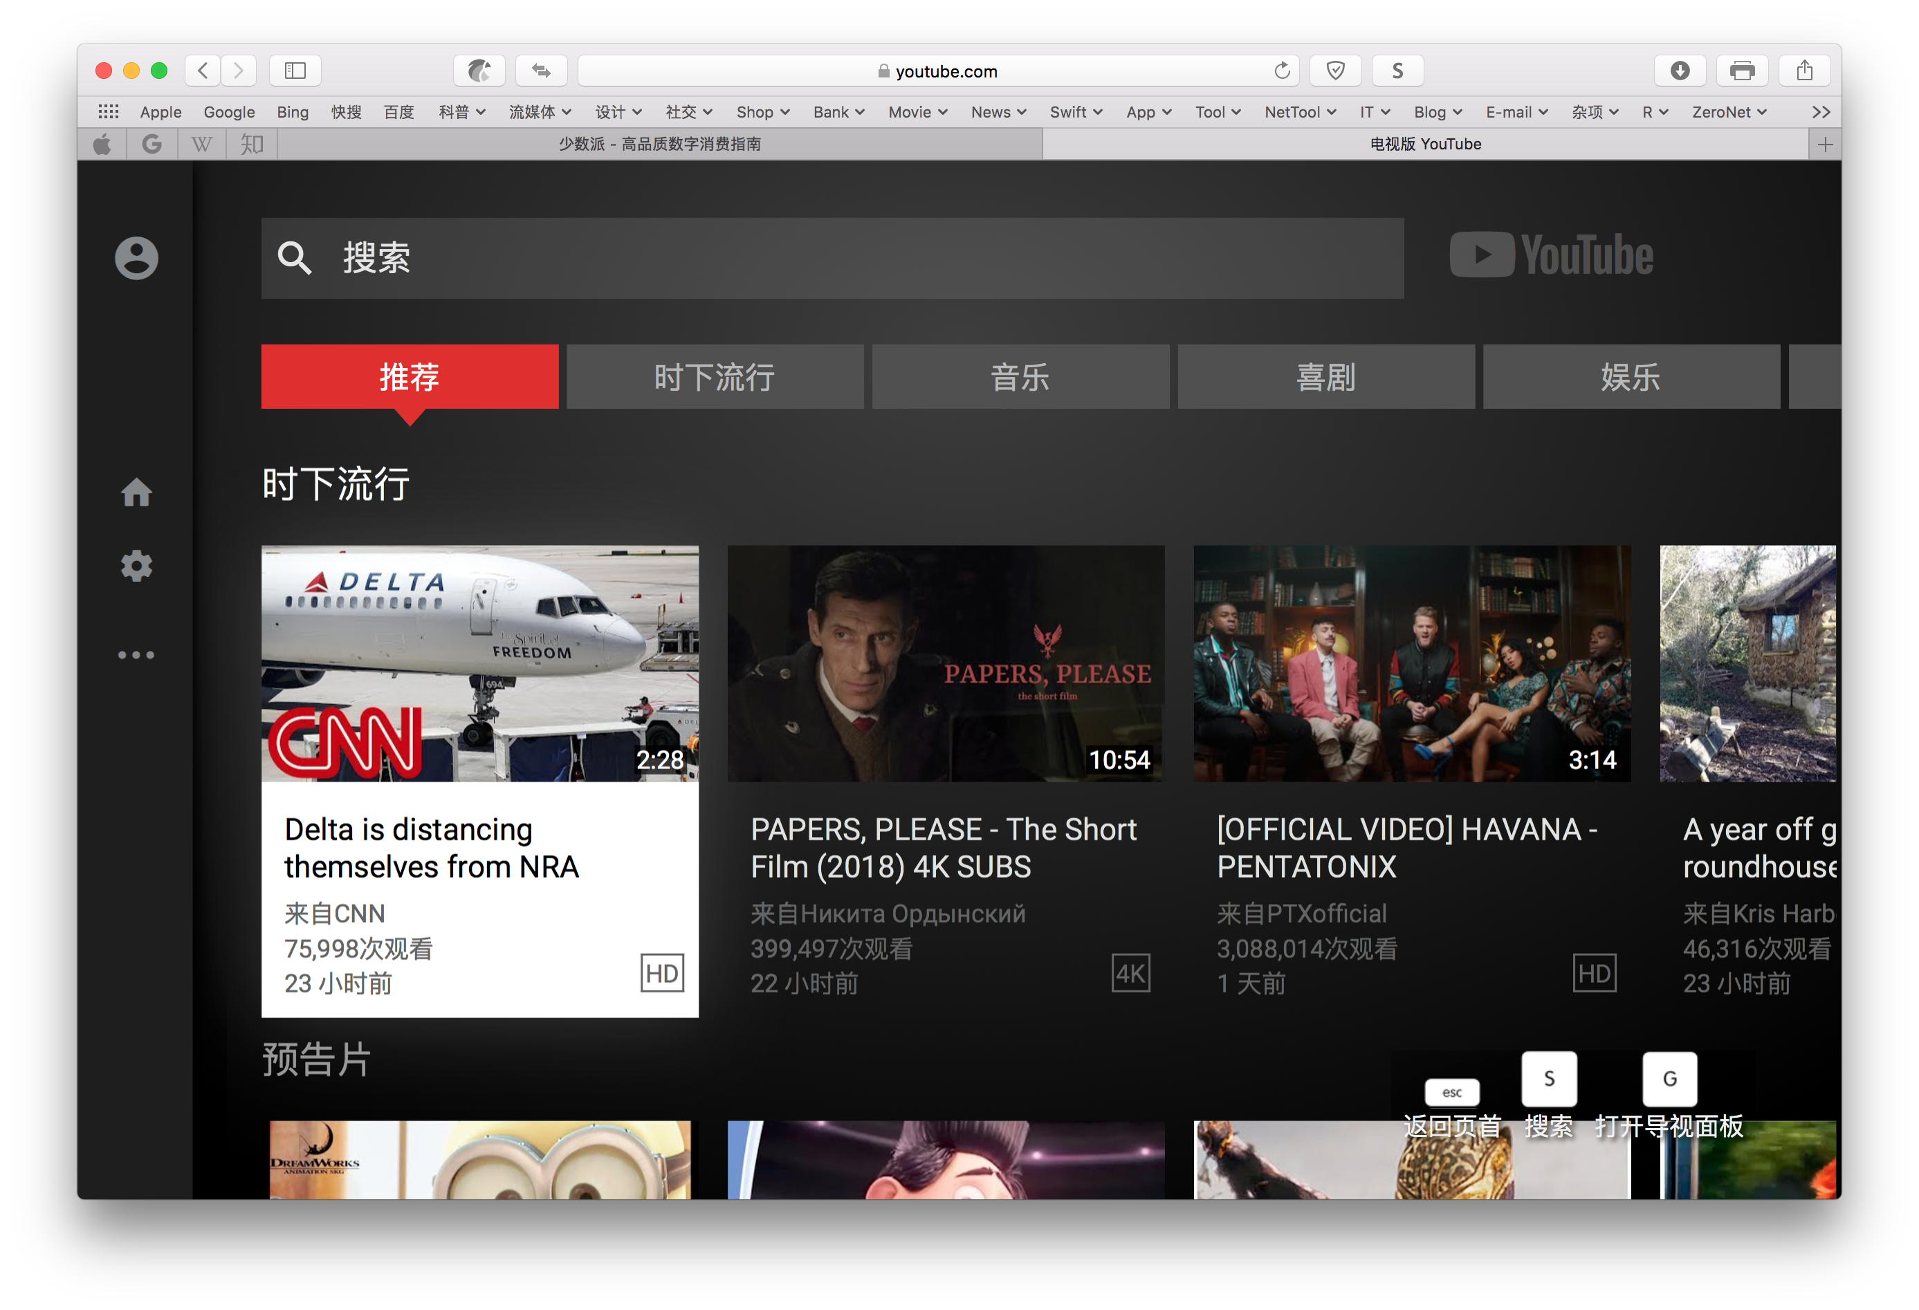Open the favorites grid icon in bookmarks bar
The width and height of the screenshot is (1919, 1310).
pos(108,111)
